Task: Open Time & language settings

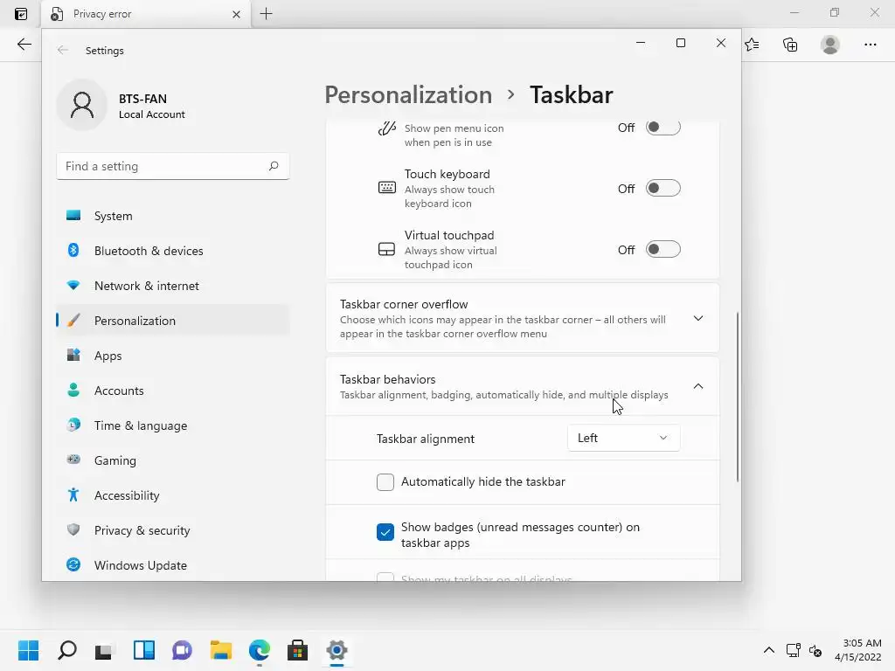Action: (173, 425)
